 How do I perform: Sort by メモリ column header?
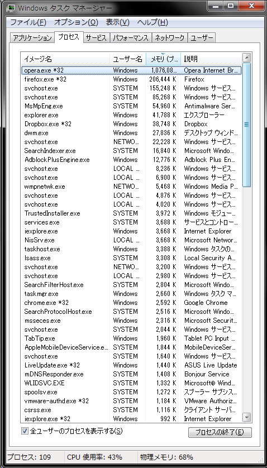(163, 59)
